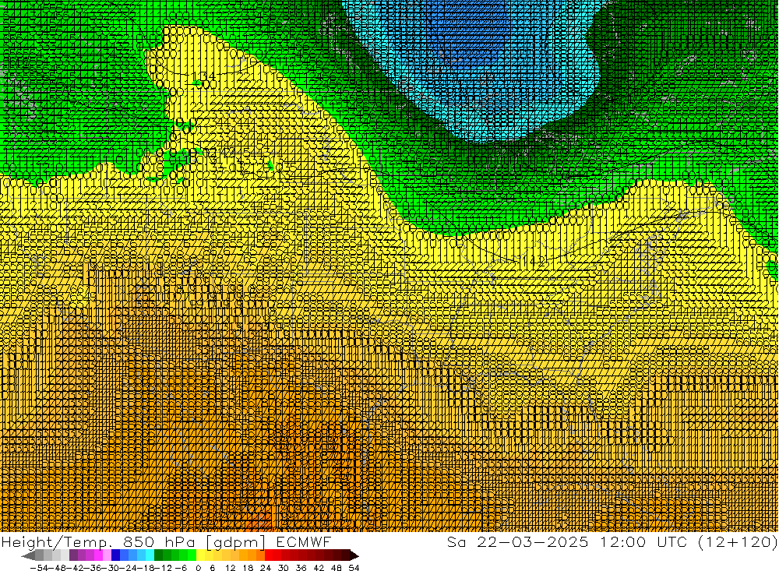Click the '-42' legend value
The height and width of the screenshot is (571, 779).
click(x=75, y=568)
